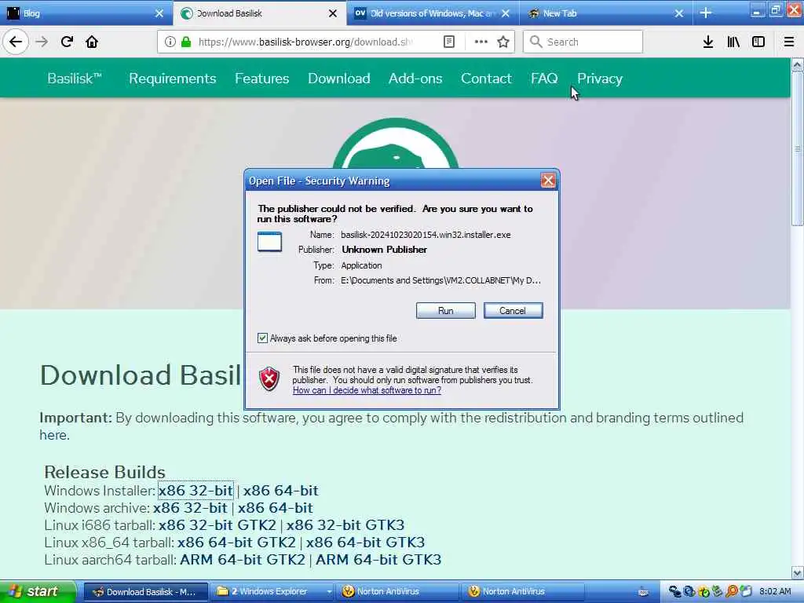804x603 pixels.
Task: Open page actions three-dots menu
Action: click(481, 42)
